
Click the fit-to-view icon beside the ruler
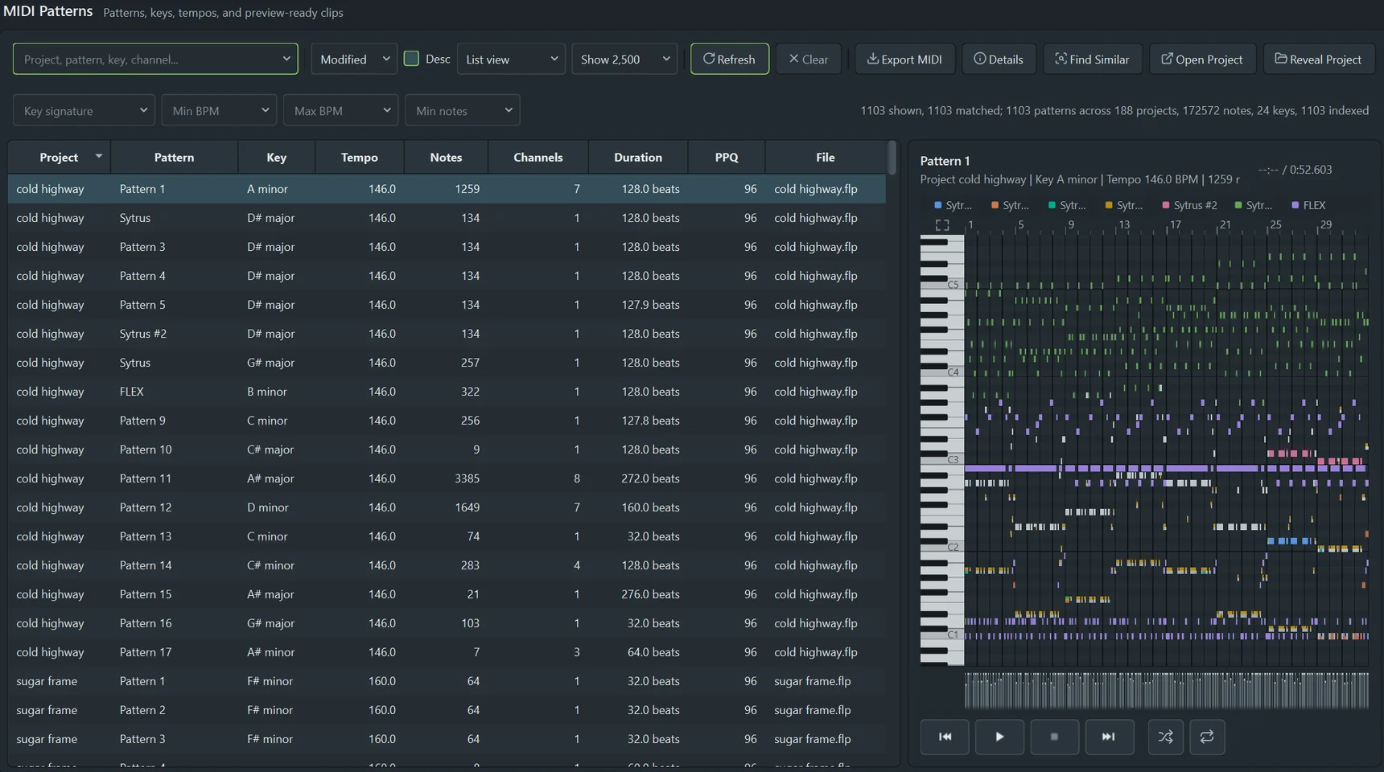[942, 225]
